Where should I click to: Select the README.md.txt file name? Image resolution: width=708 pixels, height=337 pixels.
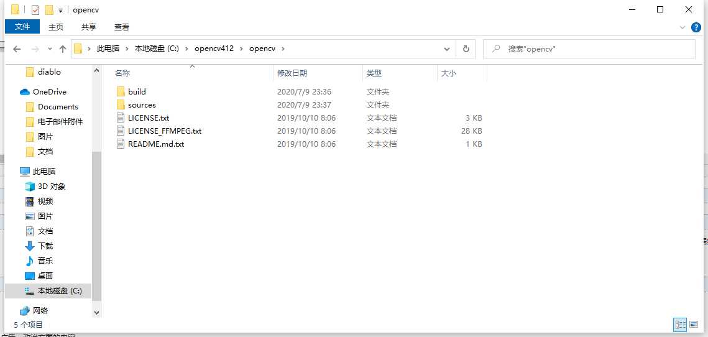[x=156, y=144]
